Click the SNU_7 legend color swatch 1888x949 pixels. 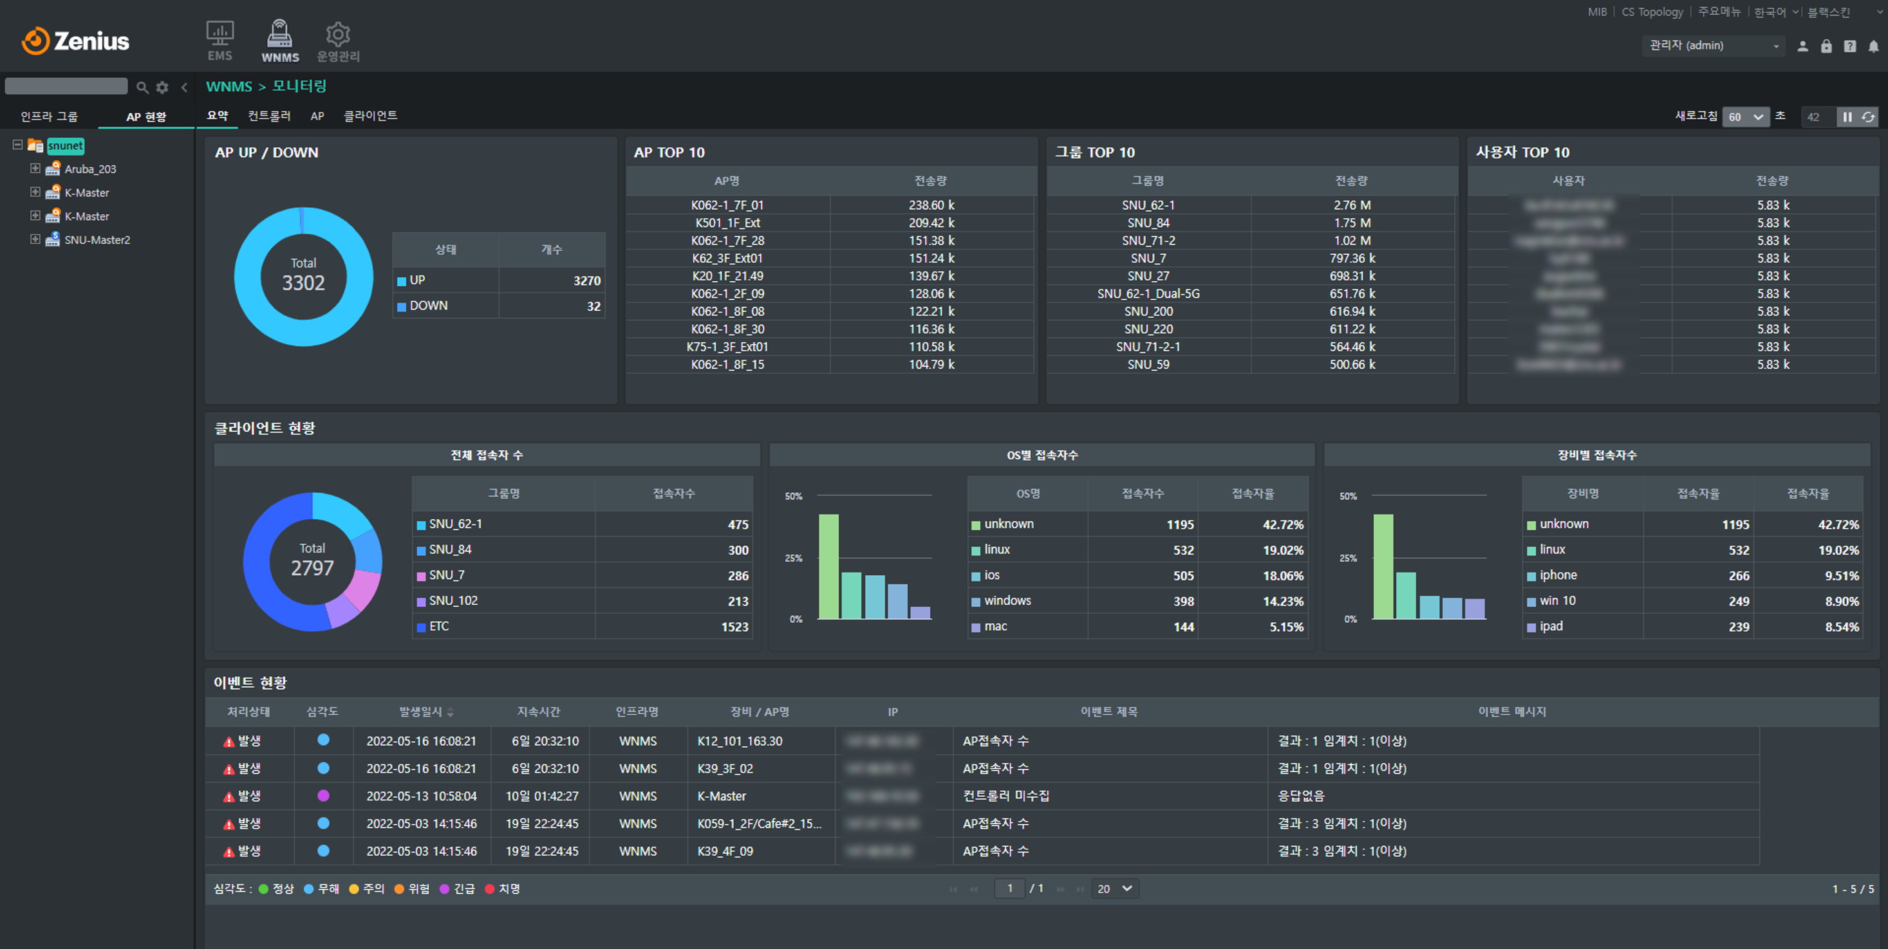coord(422,576)
